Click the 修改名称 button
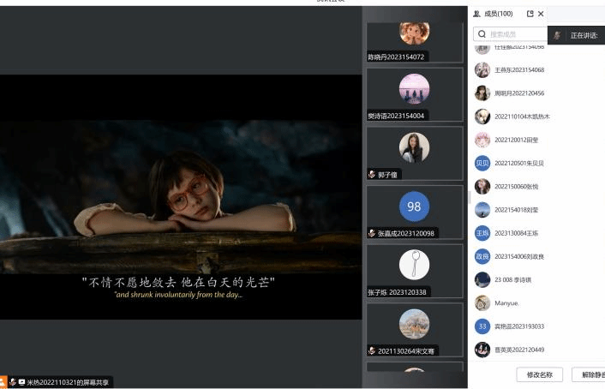The width and height of the screenshot is (605, 389). (540, 374)
